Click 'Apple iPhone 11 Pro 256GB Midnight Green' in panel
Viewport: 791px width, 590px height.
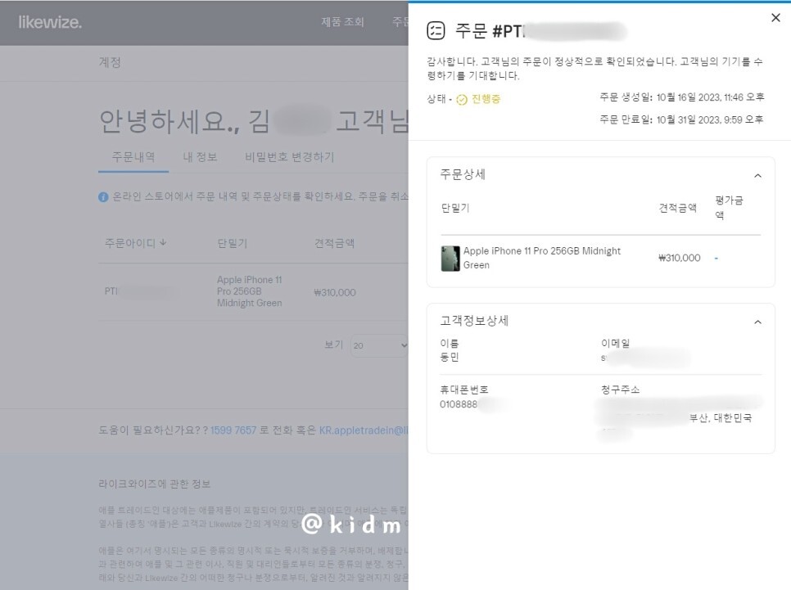(x=542, y=258)
